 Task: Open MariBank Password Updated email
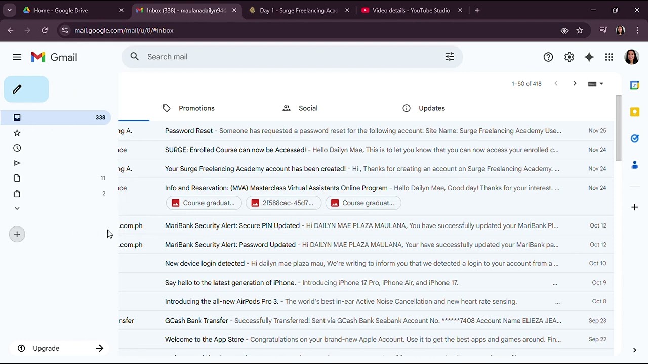click(366, 245)
